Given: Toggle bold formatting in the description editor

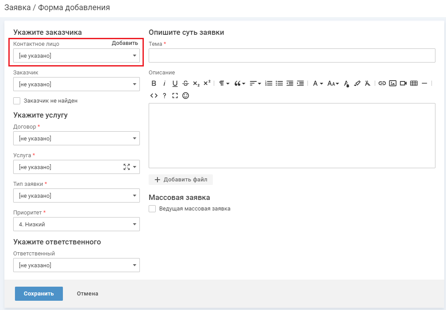Looking at the screenshot, I should [x=154, y=83].
